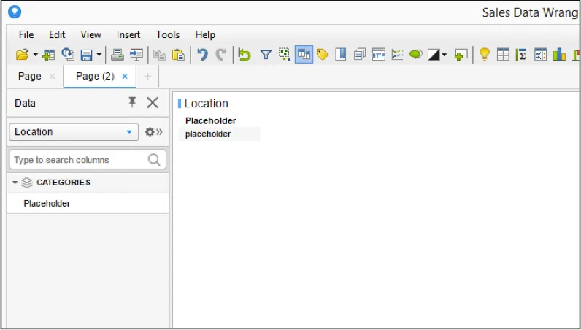Switch to the first Page tab
The image size is (581, 330).
tap(30, 76)
